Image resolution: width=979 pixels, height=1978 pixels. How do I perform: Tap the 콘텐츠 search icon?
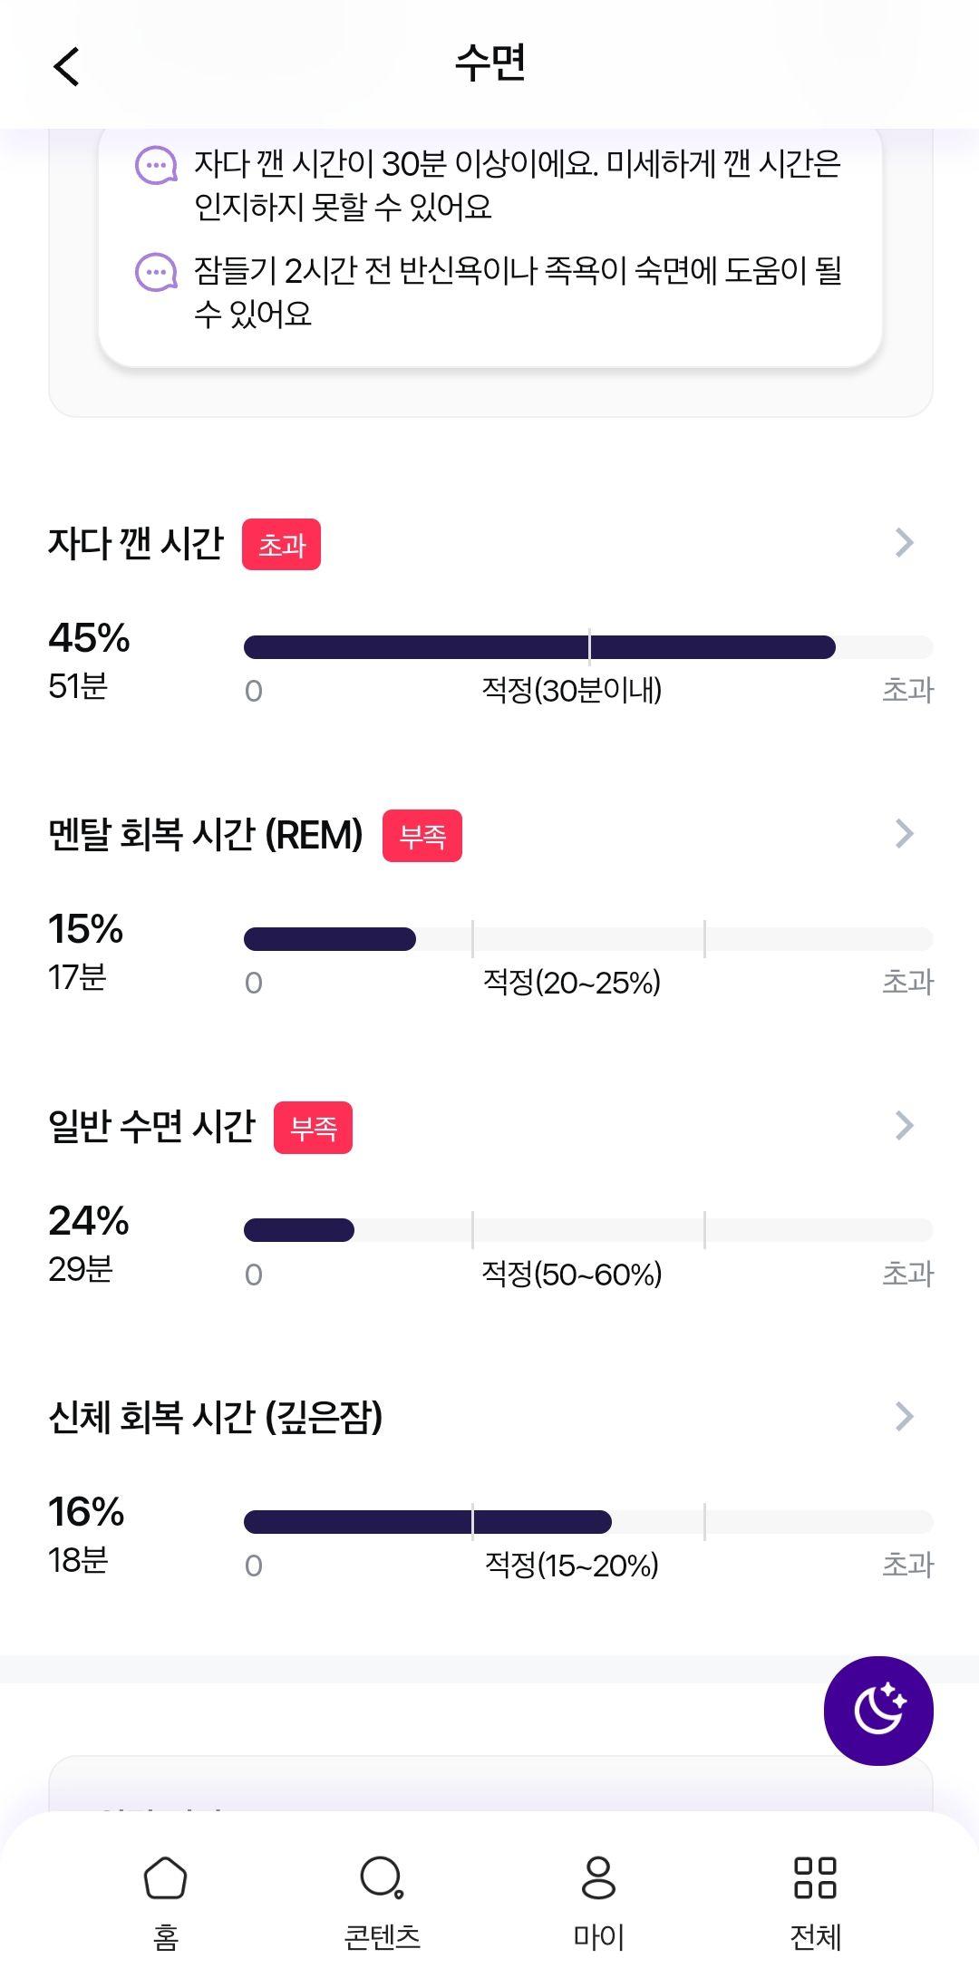point(382,1877)
